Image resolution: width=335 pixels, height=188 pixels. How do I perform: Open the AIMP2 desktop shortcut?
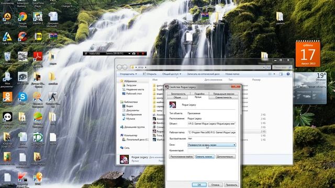pos(7,18)
